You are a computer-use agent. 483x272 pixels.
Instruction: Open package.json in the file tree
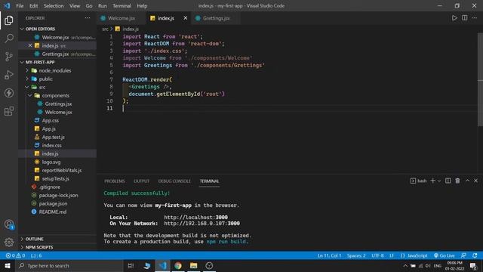(x=53, y=203)
